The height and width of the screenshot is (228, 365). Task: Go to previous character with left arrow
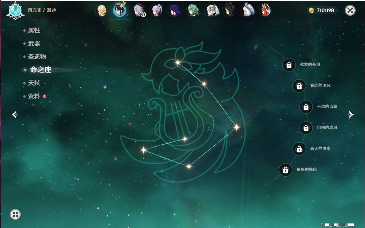coord(15,115)
